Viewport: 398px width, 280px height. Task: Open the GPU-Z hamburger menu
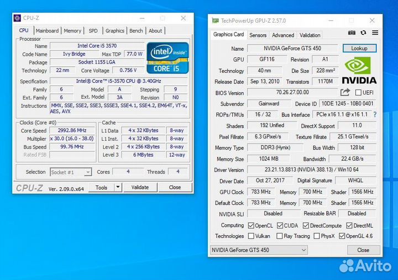375,33
